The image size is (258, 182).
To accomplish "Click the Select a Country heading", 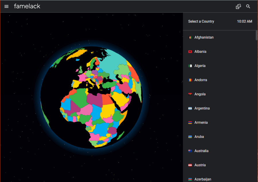I will pos(201,21).
